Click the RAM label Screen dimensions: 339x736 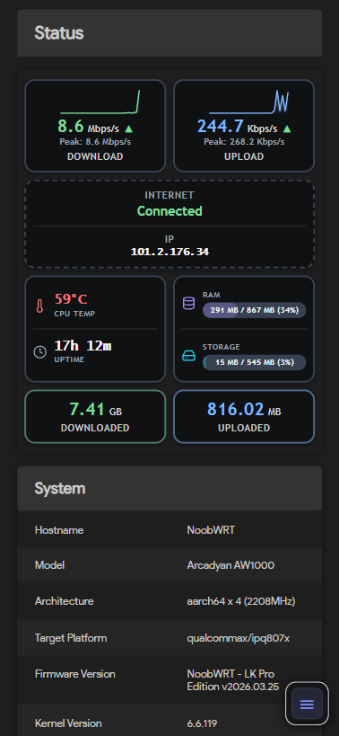coord(211,295)
